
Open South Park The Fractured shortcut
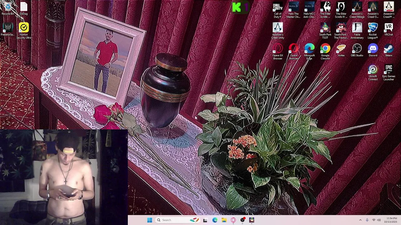[341, 31]
